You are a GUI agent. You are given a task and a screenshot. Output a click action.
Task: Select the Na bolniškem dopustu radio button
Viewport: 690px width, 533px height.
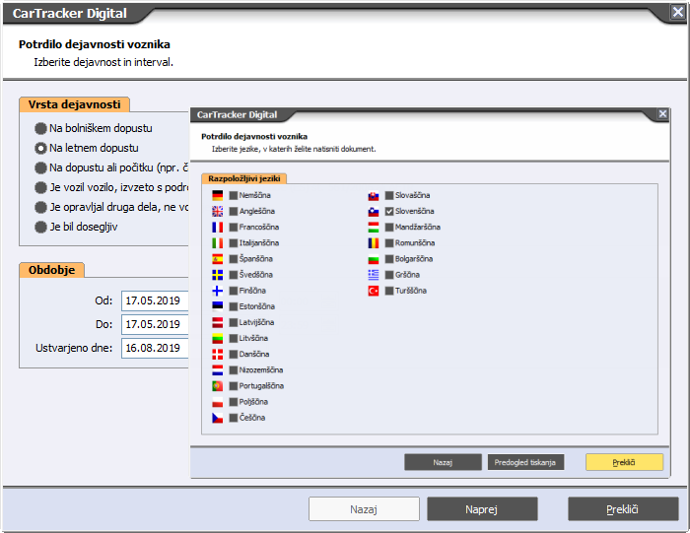click(40, 128)
